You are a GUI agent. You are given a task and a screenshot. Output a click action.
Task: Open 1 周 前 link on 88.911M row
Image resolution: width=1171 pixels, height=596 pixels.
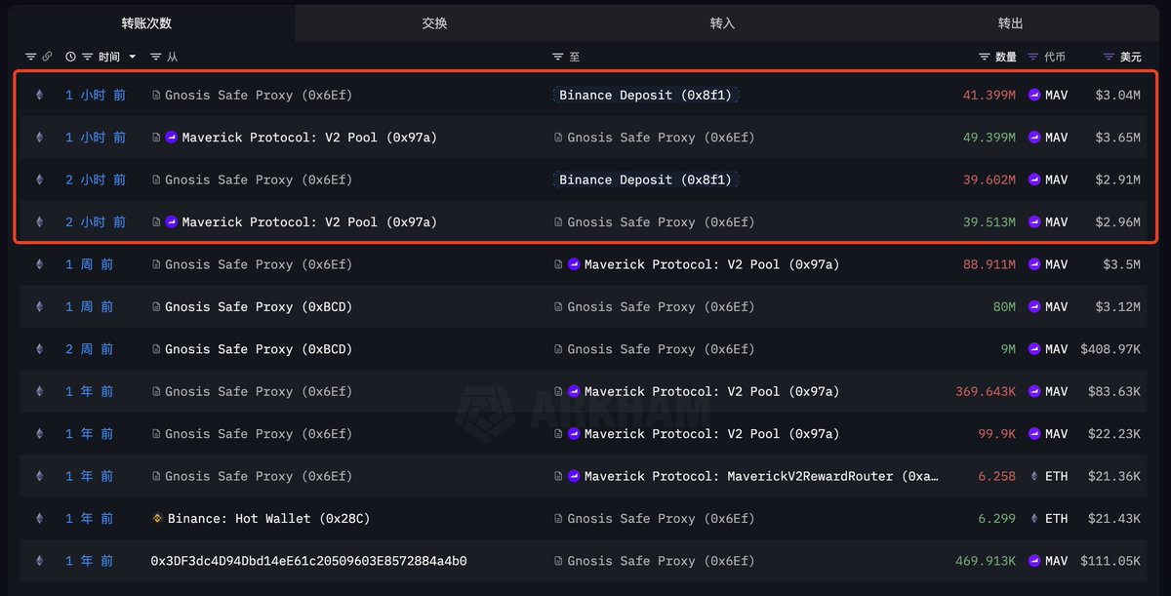coord(90,264)
